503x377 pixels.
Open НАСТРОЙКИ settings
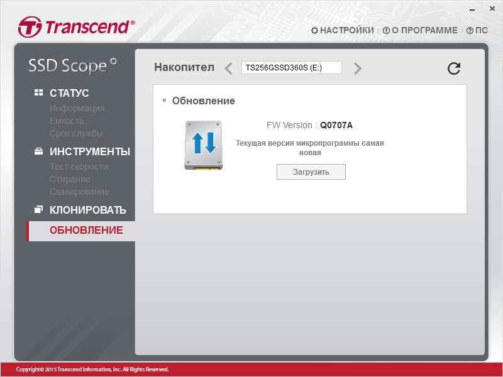click(343, 30)
